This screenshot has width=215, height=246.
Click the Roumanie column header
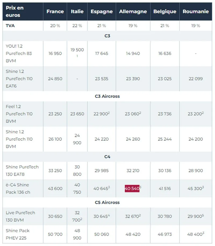(x=196, y=12)
